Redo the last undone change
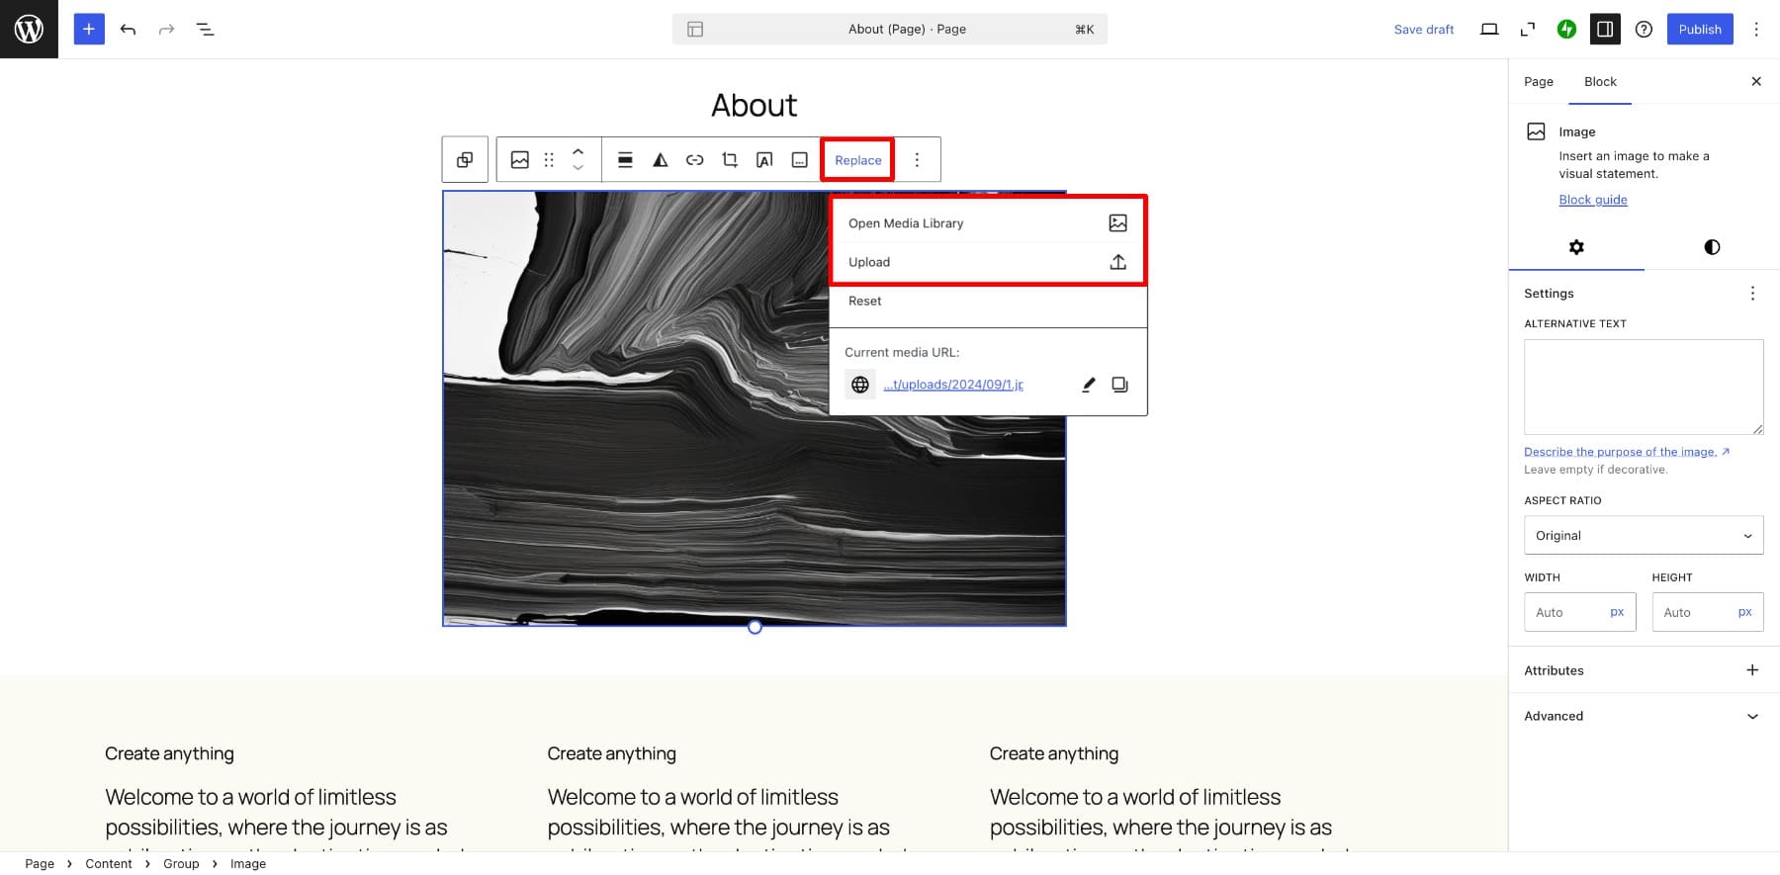The height and width of the screenshot is (875, 1780). (x=166, y=29)
